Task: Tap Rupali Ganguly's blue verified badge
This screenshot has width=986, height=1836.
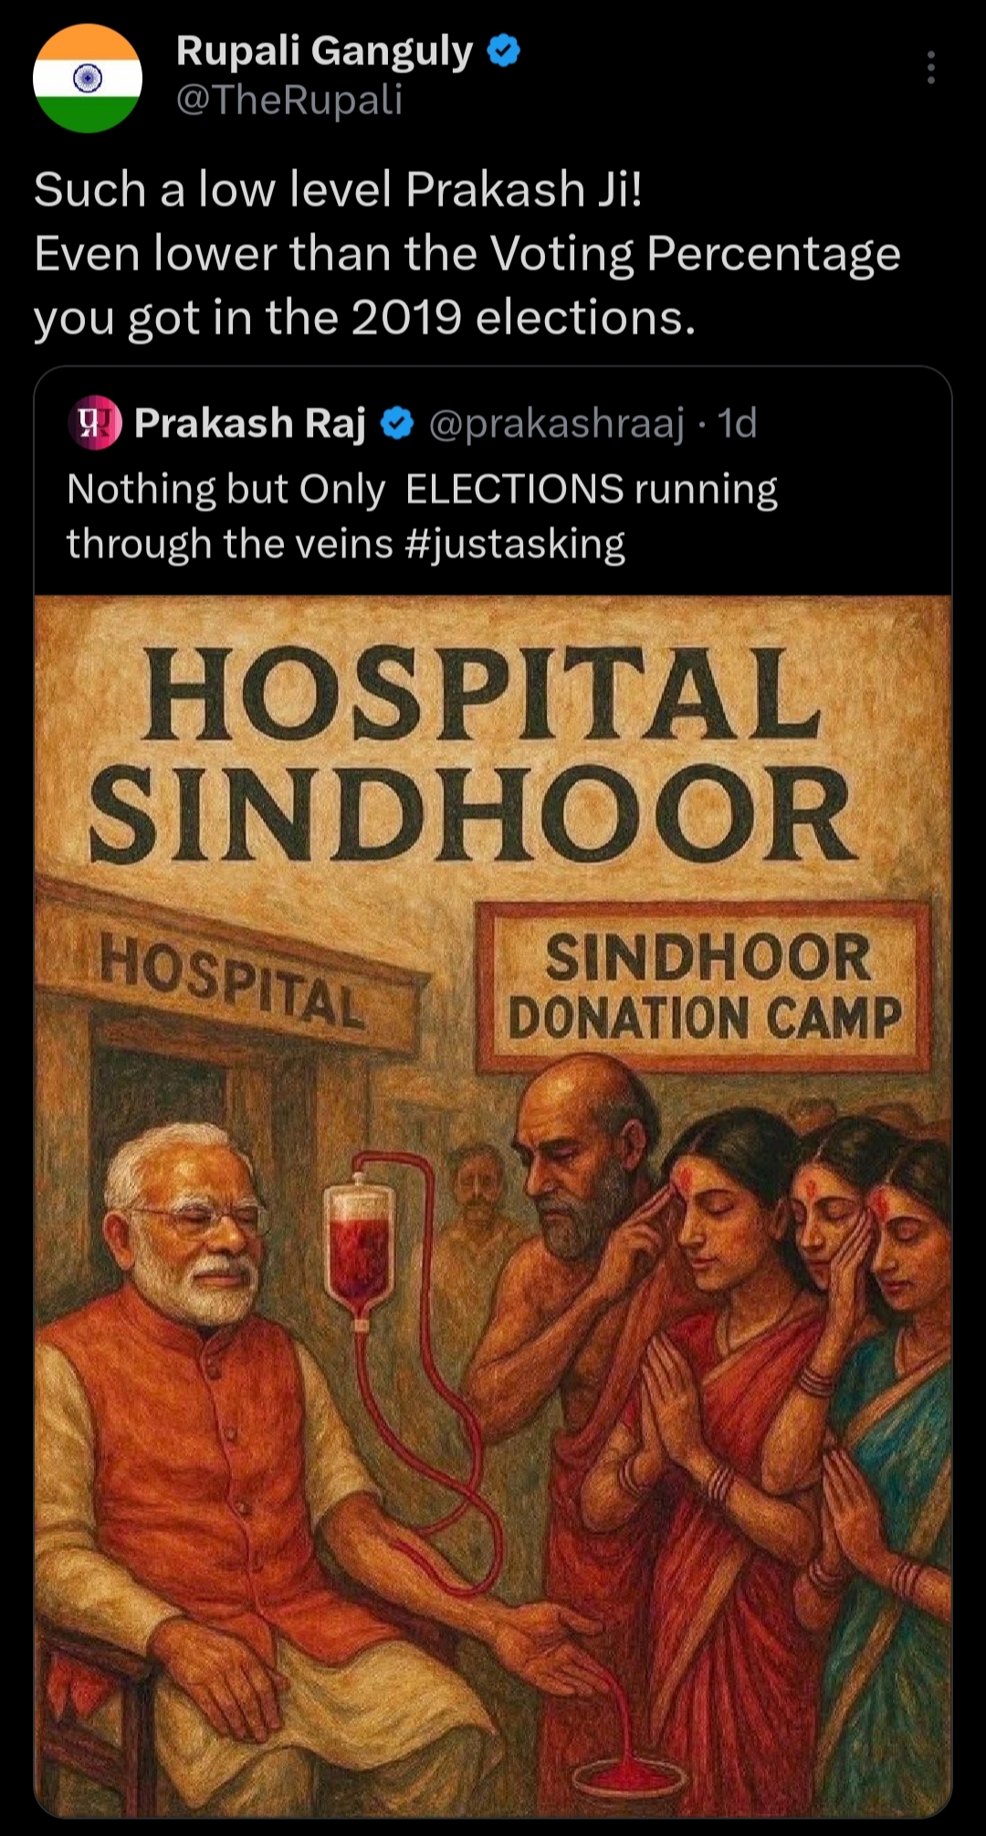Action: click(x=504, y=50)
